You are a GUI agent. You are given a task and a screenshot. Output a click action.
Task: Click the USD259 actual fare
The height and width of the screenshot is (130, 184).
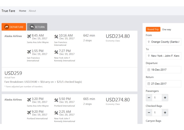coord(13,73)
